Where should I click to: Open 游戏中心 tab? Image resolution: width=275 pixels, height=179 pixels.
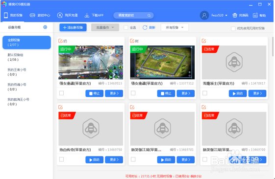tap(40, 15)
